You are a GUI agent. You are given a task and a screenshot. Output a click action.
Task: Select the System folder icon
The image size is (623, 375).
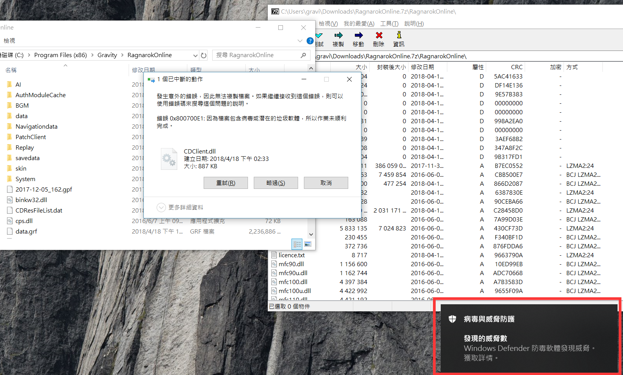pyautogui.click(x=9, y=179)
